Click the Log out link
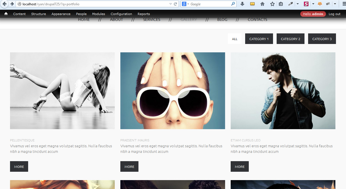Image resolution: width=346 pixels, height=189 pixels. pos(335,14)
